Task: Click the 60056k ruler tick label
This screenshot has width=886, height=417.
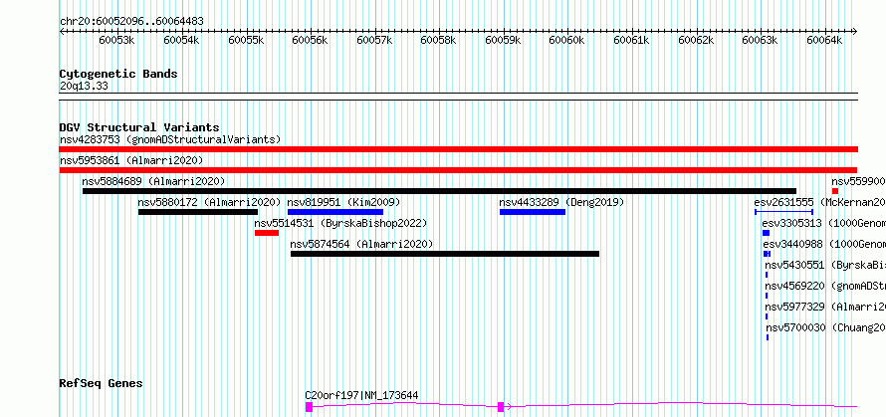Action: click(310, 40)
